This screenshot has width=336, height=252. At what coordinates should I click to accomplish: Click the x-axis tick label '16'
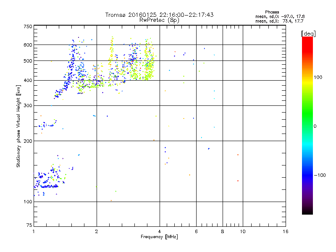pyautogui.click(x=286, y=231)
